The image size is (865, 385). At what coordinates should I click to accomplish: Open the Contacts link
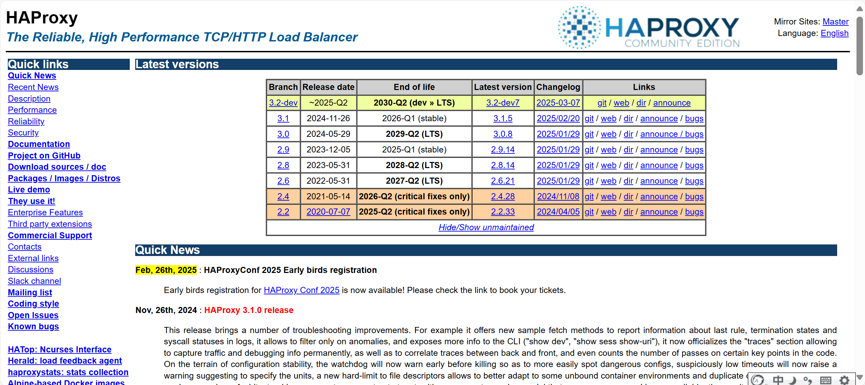coord(25,247)
